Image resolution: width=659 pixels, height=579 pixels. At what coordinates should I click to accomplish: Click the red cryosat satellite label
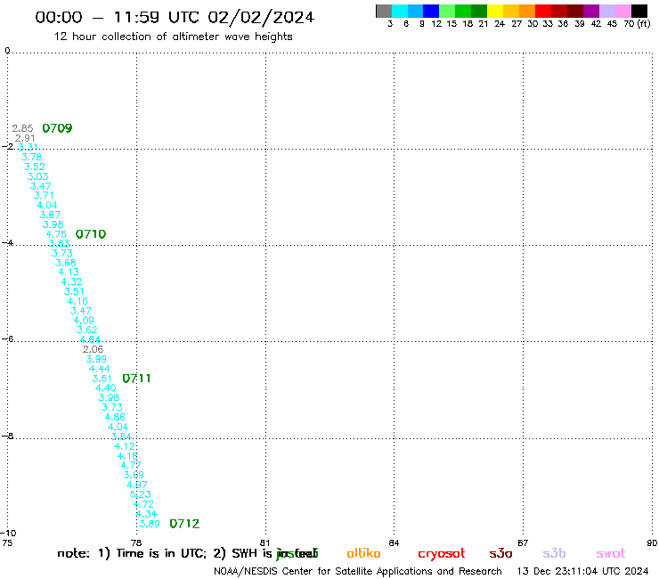(442, 554)
